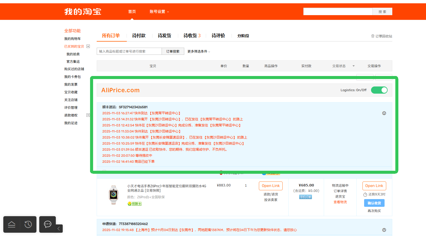This screenshot has height=236, width=426.
Task: Open the chat bubble icon
Action: (48, 224)
